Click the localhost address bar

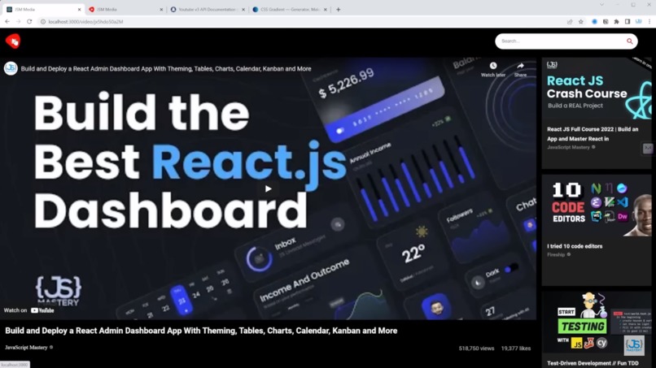click(301, 21)
